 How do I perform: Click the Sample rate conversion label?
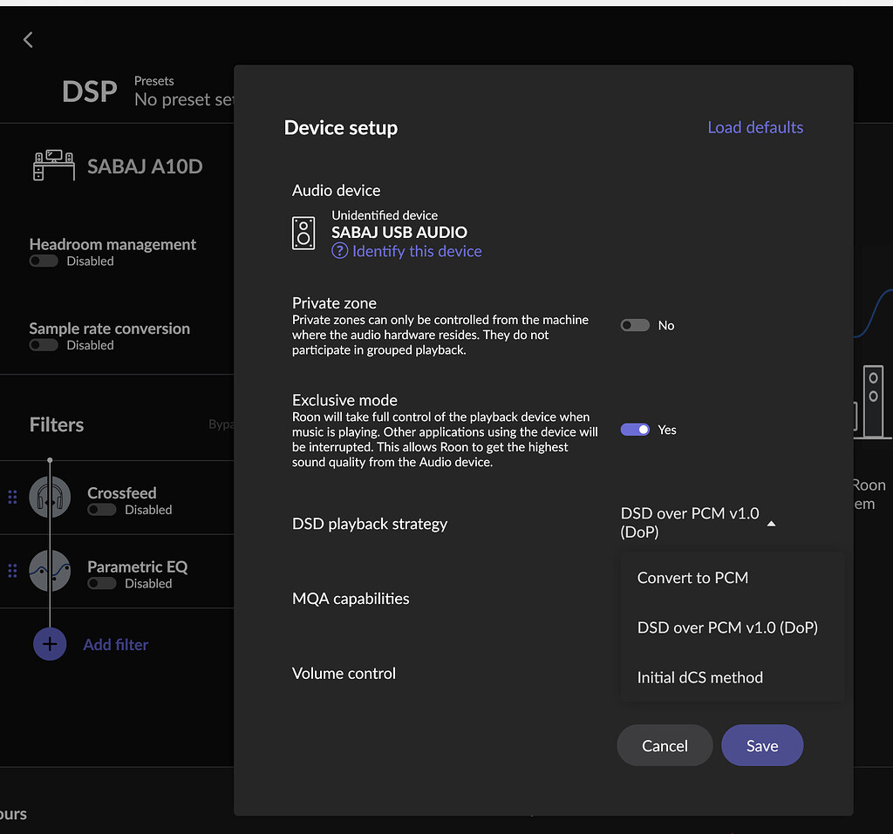109,329
